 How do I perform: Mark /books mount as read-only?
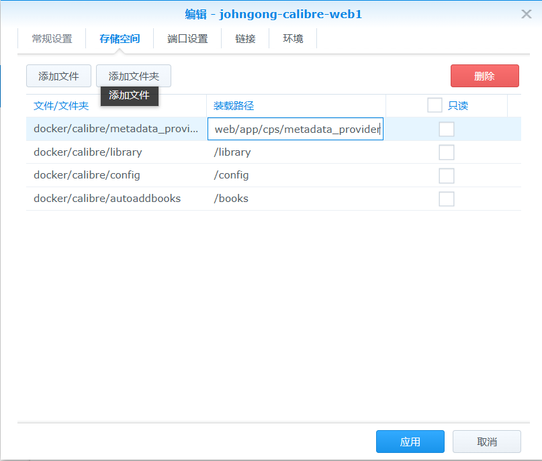pyautogui.click(x=446, y=199)
